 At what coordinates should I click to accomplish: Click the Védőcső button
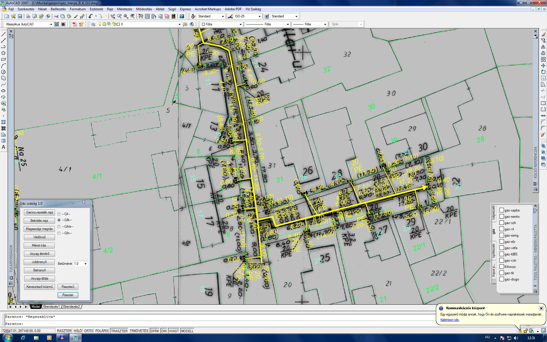pos(40,237)
